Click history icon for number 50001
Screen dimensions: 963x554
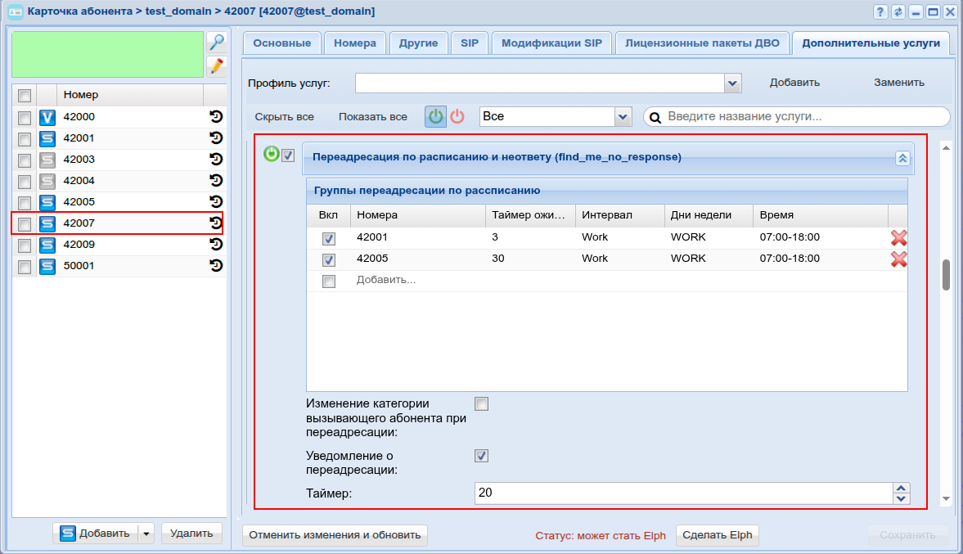[216, 266]
